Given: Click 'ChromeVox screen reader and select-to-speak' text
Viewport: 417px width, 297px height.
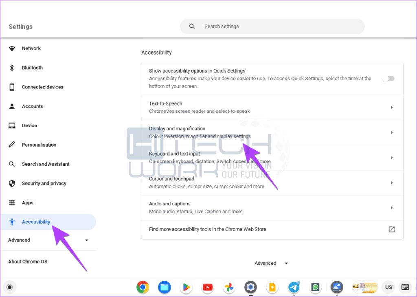Looking at the screenshot, I should pos(199,111).
